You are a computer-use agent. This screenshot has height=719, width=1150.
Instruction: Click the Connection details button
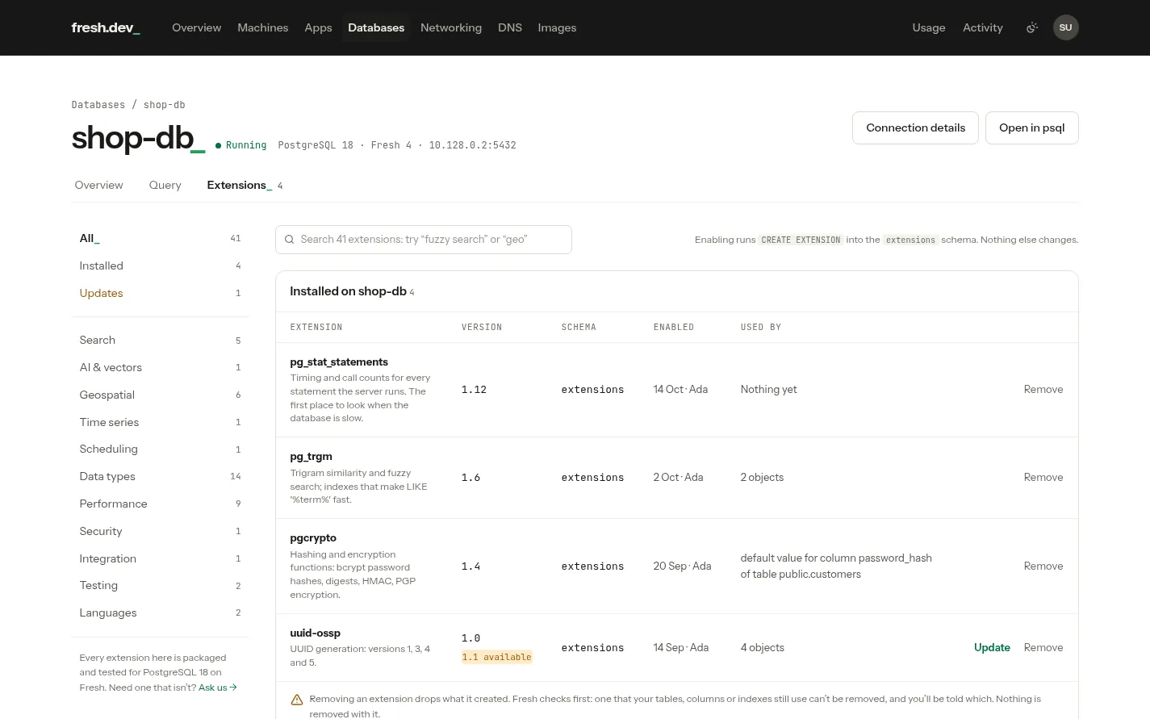click(x=915, y=127)
